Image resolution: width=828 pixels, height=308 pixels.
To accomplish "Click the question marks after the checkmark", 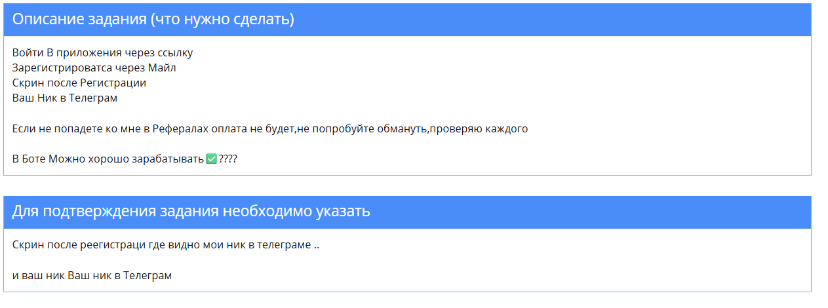I will click(228, 159).
